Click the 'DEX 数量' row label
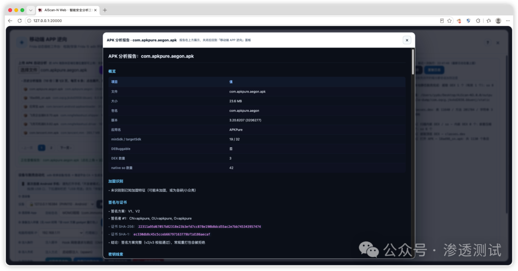The height and width of the screenshot is (271, 518). pos(118,158)
